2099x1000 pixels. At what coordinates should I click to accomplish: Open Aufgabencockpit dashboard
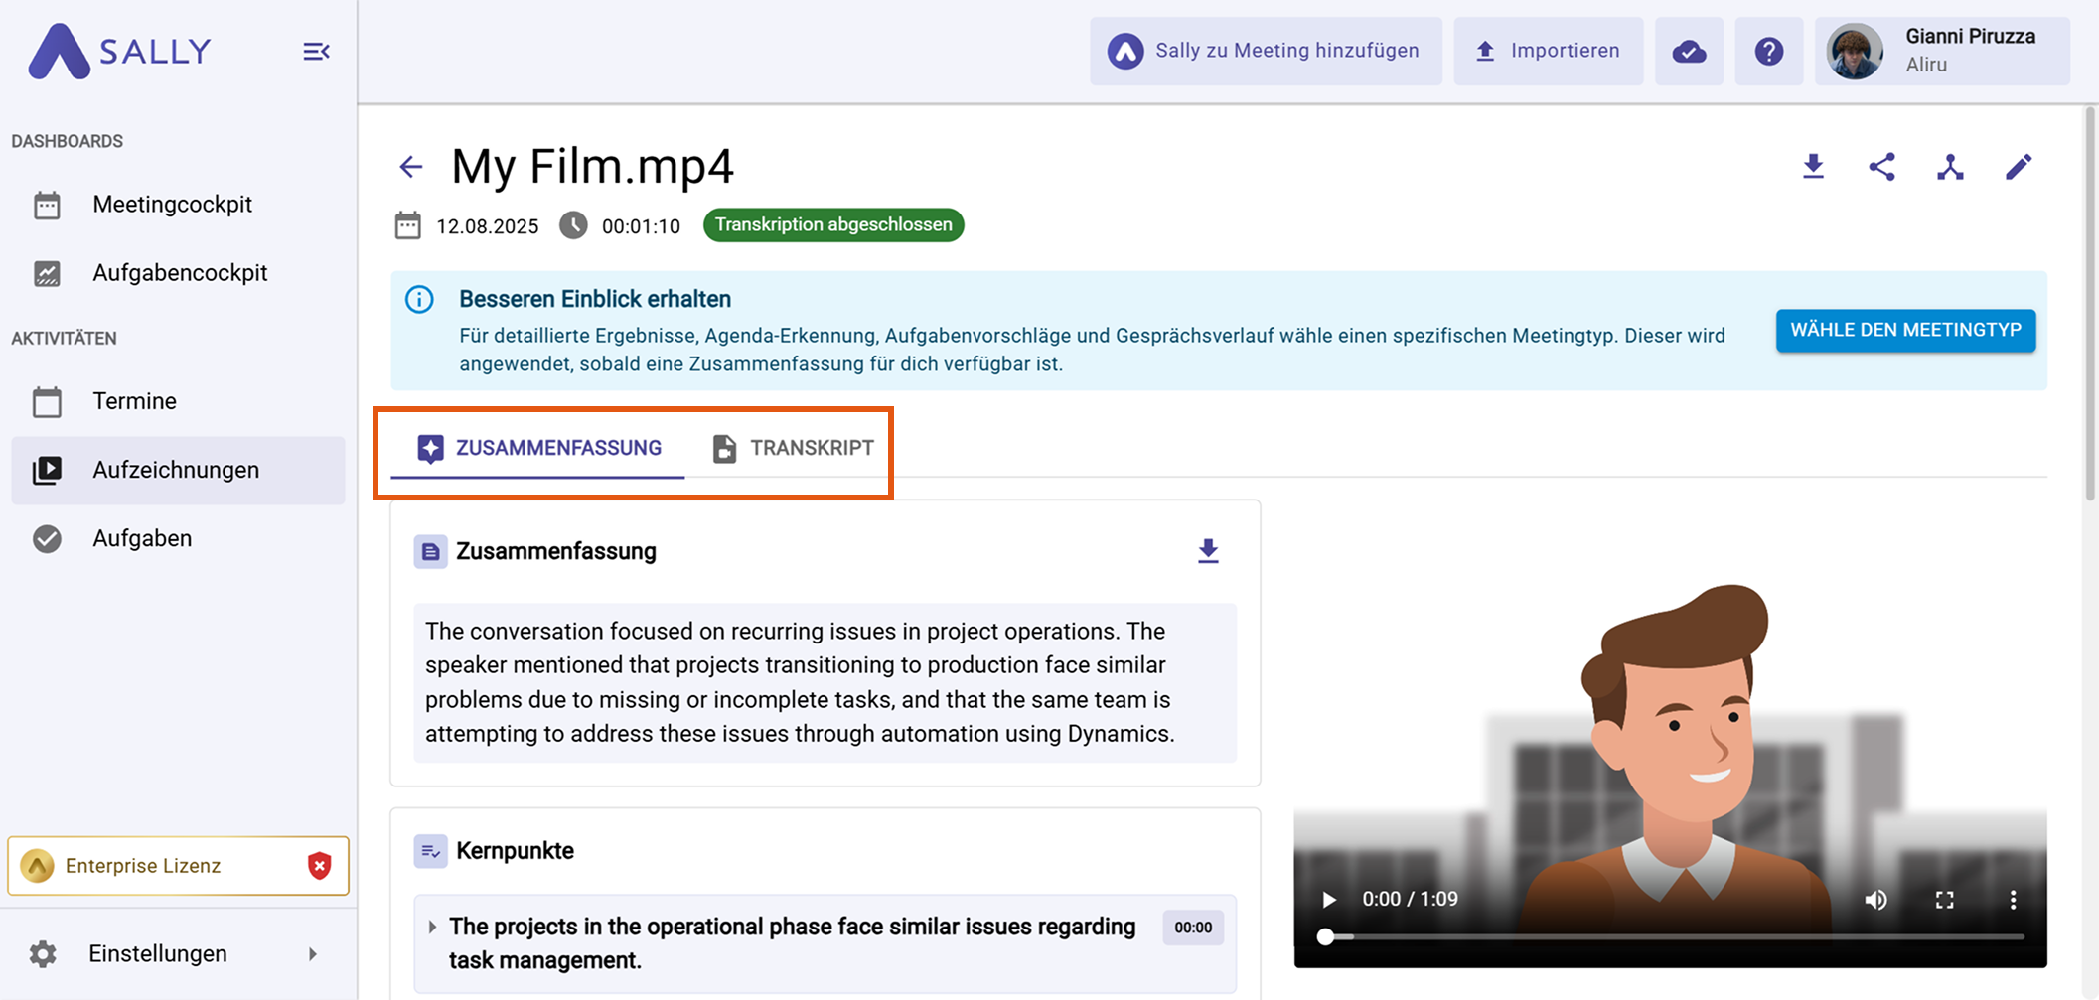coord(178,273)
